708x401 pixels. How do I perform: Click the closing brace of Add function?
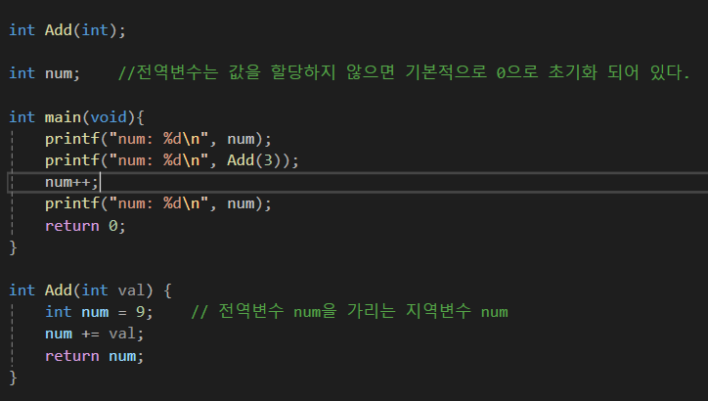(x=13, y=378)
